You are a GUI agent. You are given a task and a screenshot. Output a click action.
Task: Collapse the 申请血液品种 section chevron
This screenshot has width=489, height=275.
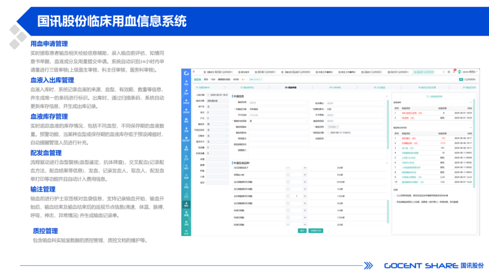click(387, 163)
